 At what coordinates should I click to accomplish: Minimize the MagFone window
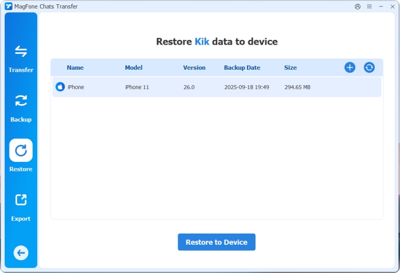pyautogui.click(x=381, y=6)
